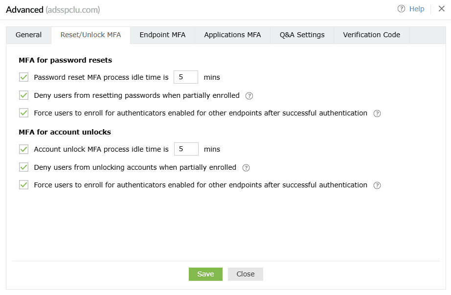Click the Help link text
This screenshot has width=451, height=295.
[x=417, y=9]
